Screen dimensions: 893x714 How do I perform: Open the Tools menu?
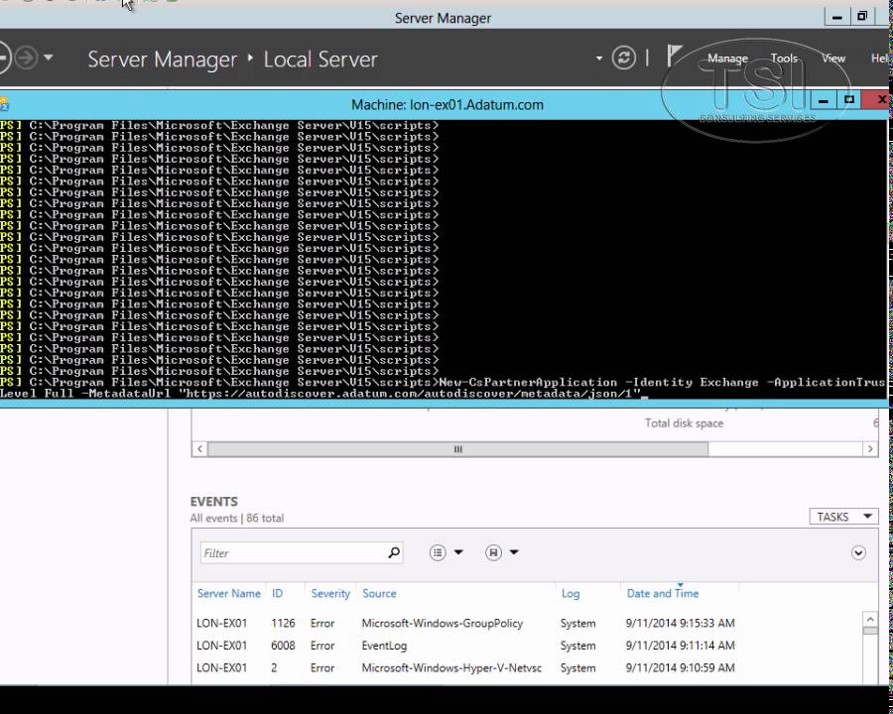784,59
